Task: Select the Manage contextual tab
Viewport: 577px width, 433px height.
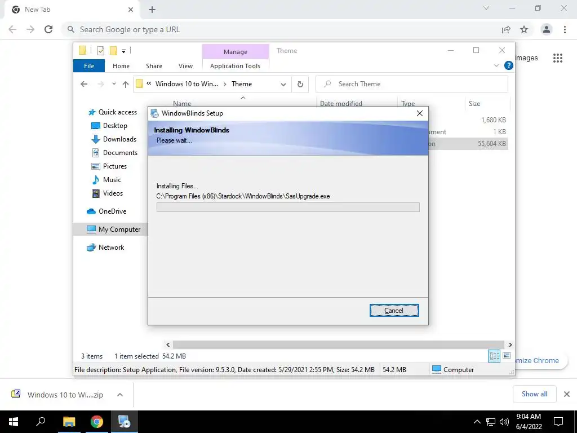Action: [x=236, y=52]
